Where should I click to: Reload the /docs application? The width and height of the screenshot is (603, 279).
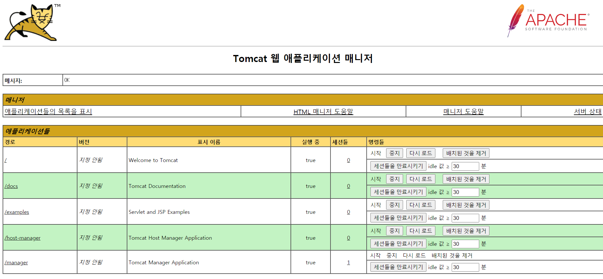click(421, 179)
